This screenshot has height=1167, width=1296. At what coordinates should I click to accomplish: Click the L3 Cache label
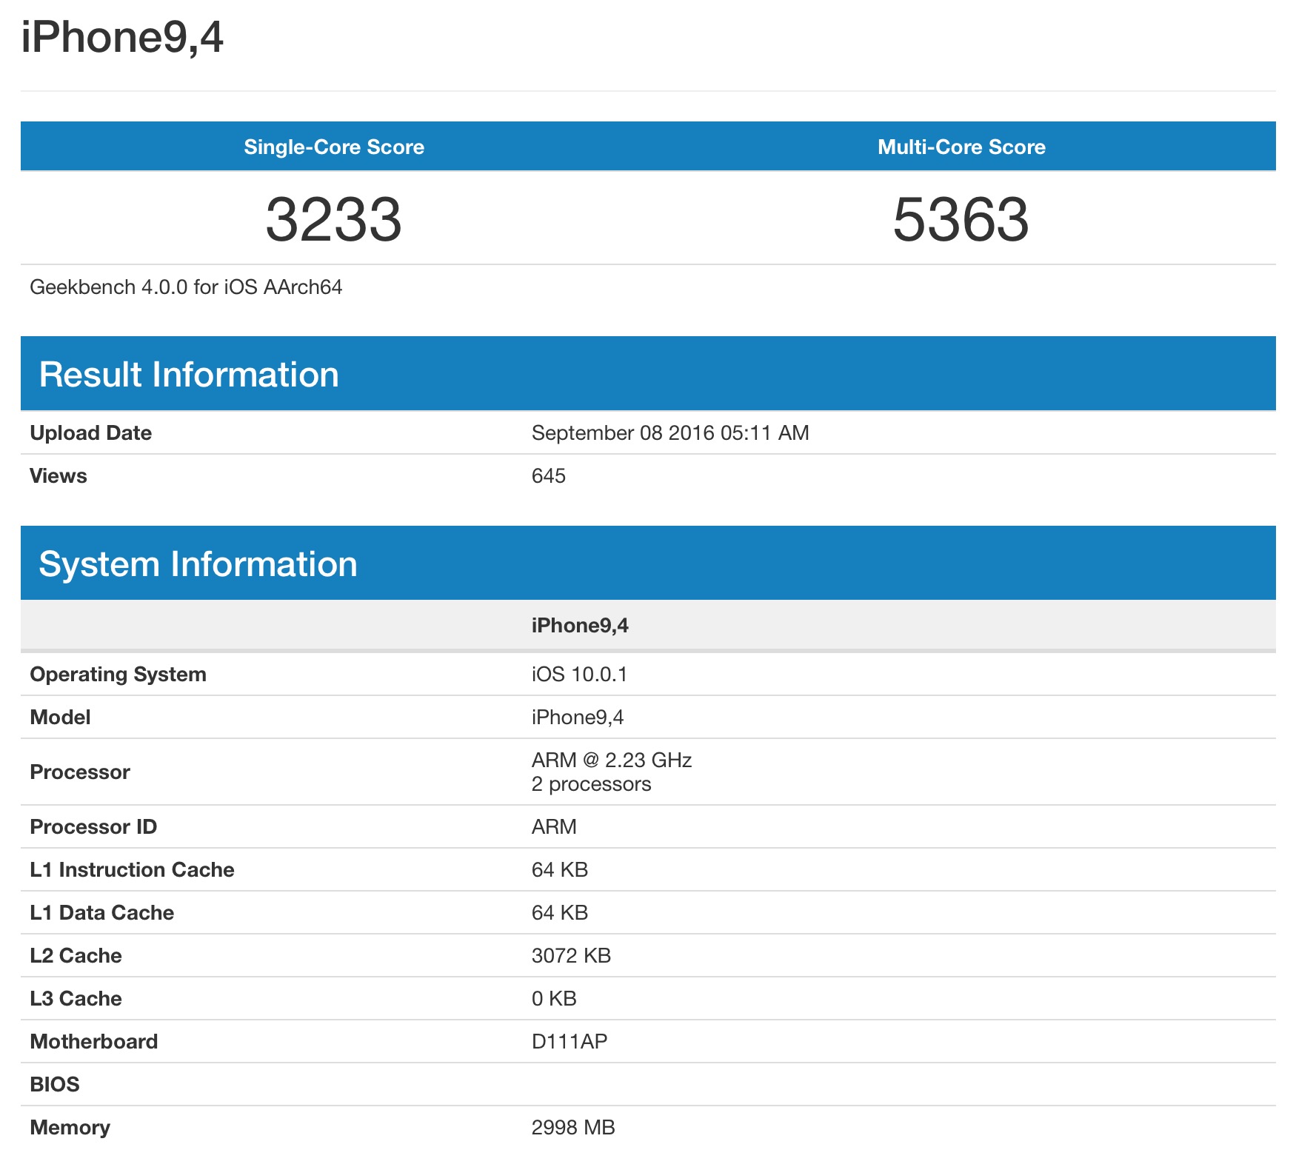tap(76, 999)
